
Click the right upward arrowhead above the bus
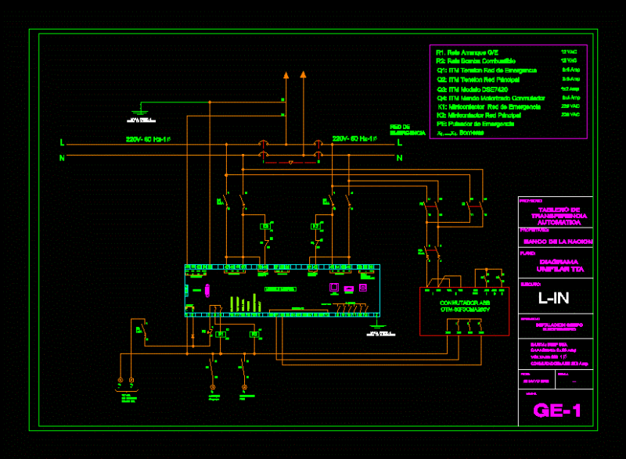304,74
